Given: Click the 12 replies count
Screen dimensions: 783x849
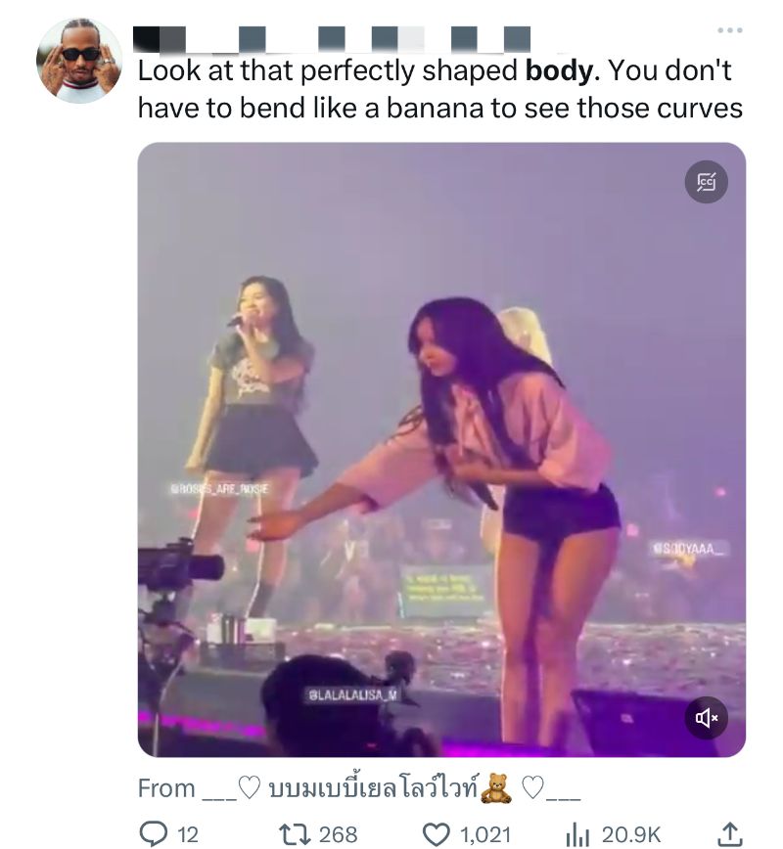Looking at the screenshot, I should tap(187, 834).
